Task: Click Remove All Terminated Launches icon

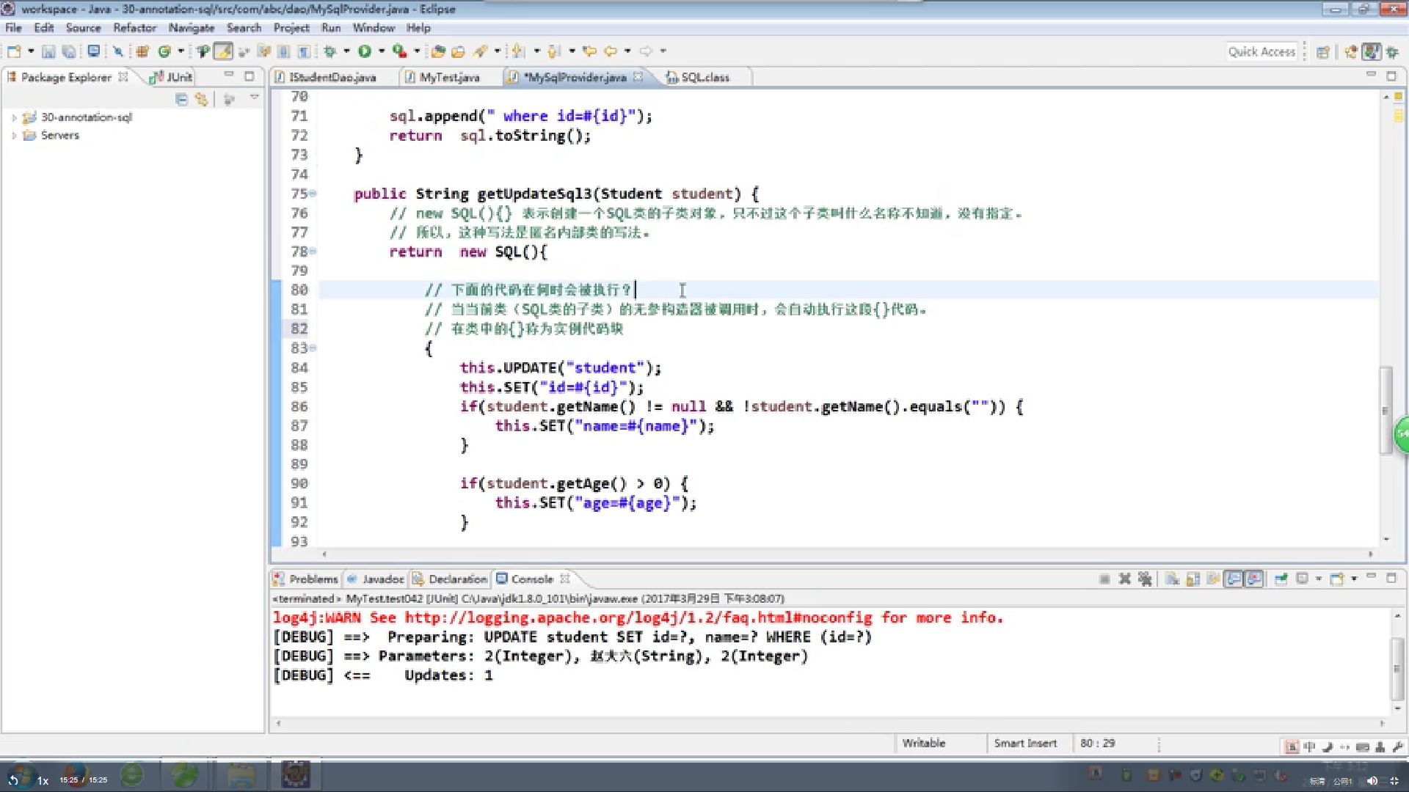Action: click(1145, 579)
